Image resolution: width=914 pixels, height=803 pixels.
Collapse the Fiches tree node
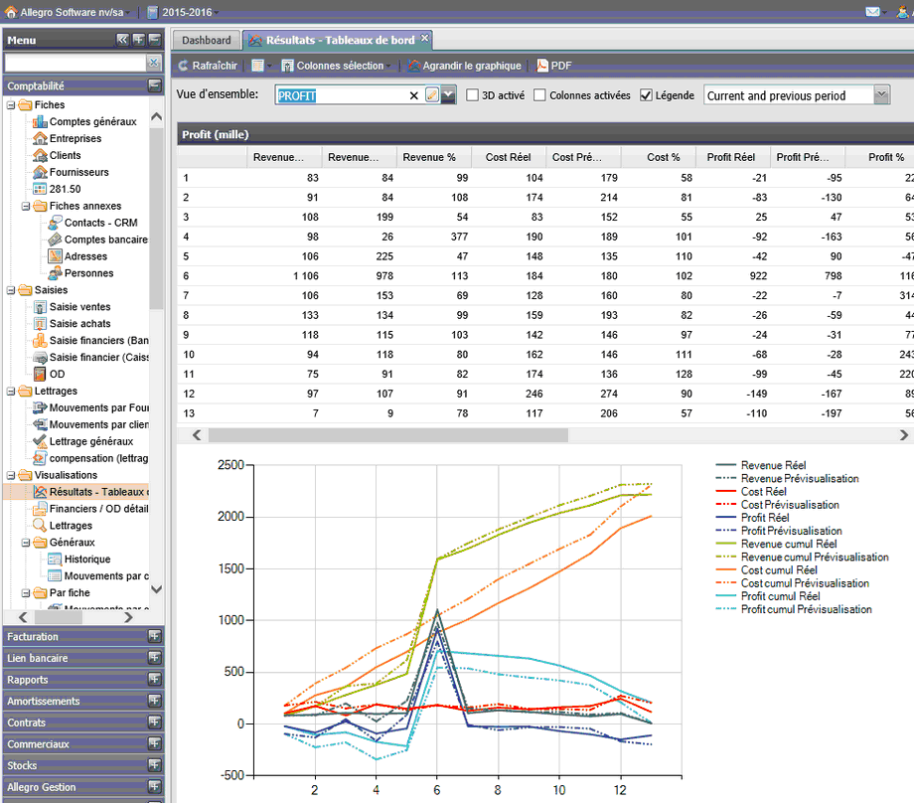[x=11, y=105]
